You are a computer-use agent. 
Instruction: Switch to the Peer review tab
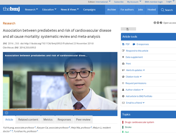coord(84,120)
